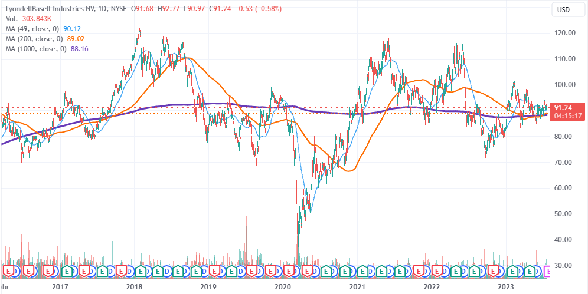Screen dimensions: 588x294
Task: Select the MA (1000, close, 0) indicator legend
Action: click(36, 48)
